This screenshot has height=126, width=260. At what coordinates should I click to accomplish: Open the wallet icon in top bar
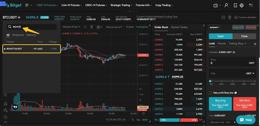(x=215, y=6)
